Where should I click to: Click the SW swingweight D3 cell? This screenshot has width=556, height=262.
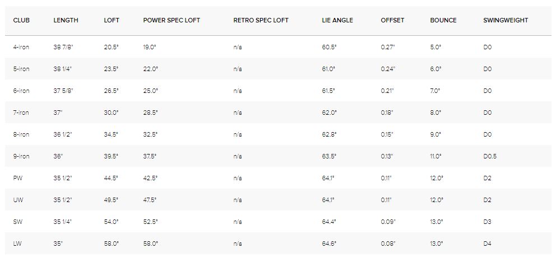tap(487, 222)
